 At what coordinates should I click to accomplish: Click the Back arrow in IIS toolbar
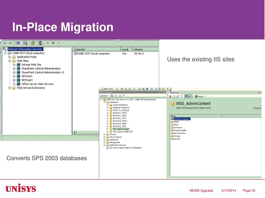(x=5, y=43)
